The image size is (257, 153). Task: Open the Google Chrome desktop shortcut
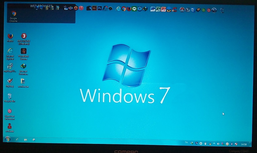pos(13,16)
